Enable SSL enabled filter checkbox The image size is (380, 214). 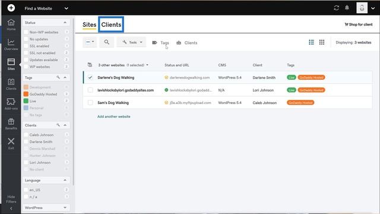[26, 46]
